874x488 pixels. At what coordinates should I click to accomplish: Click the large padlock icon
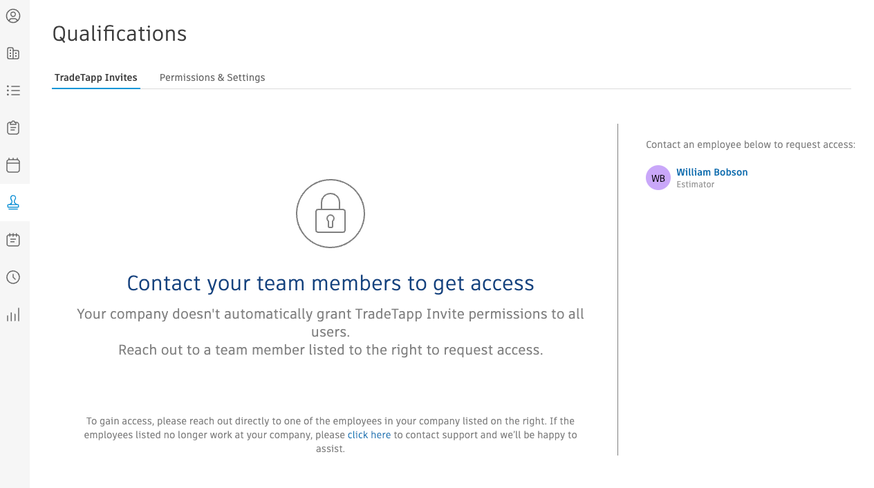point(331,214)
